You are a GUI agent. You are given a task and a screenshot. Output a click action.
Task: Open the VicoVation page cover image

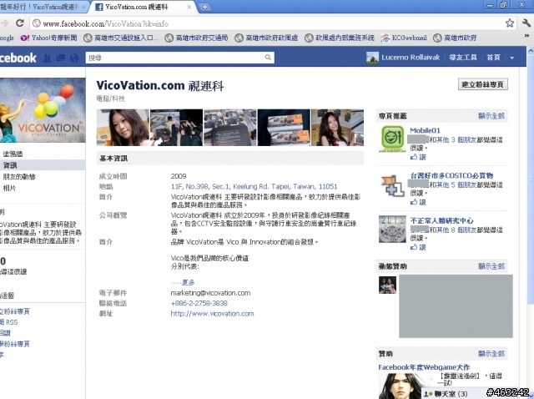coord(43,110)
